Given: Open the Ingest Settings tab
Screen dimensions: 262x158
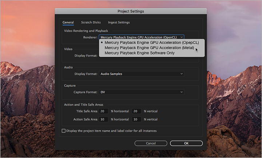Looking at the screenshot, I should pos(119,23).
